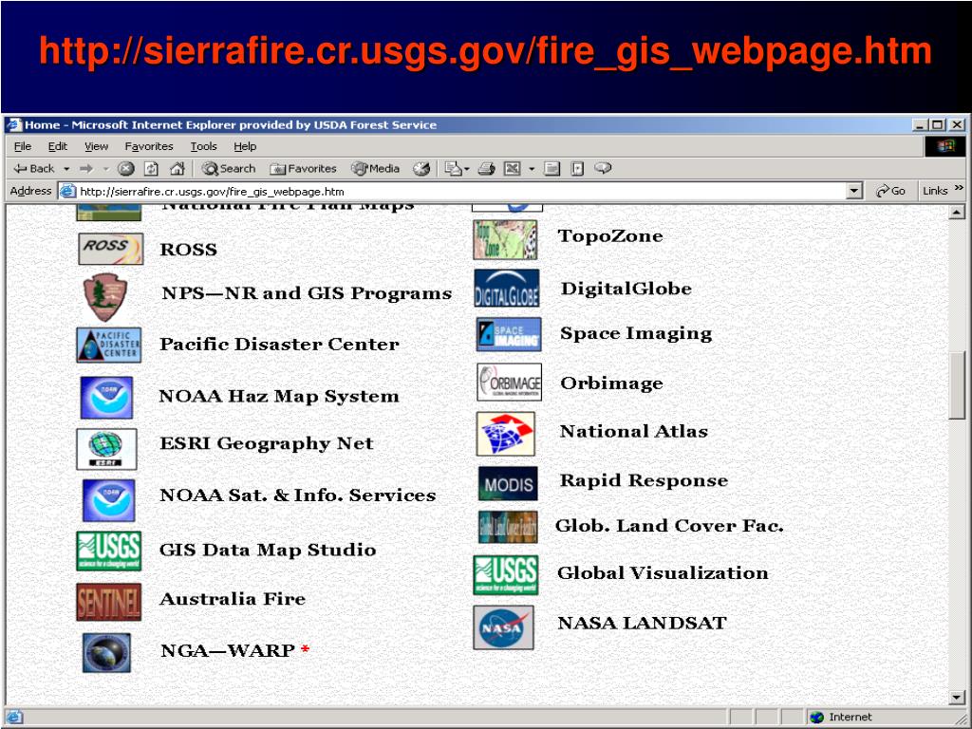Screen dimensions: 972x729
Task: Click the MODIS logo
Action: tap(508, 483)
